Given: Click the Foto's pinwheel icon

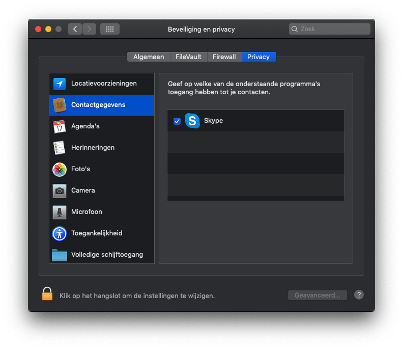Looking at the screenshot, I should tap(60, 169).
